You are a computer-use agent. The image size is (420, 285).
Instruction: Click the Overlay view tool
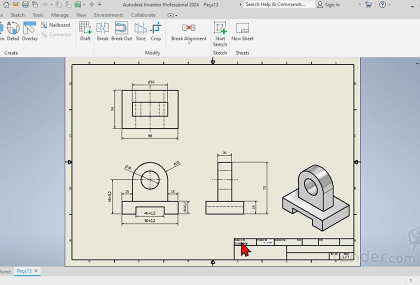[29, 31]
